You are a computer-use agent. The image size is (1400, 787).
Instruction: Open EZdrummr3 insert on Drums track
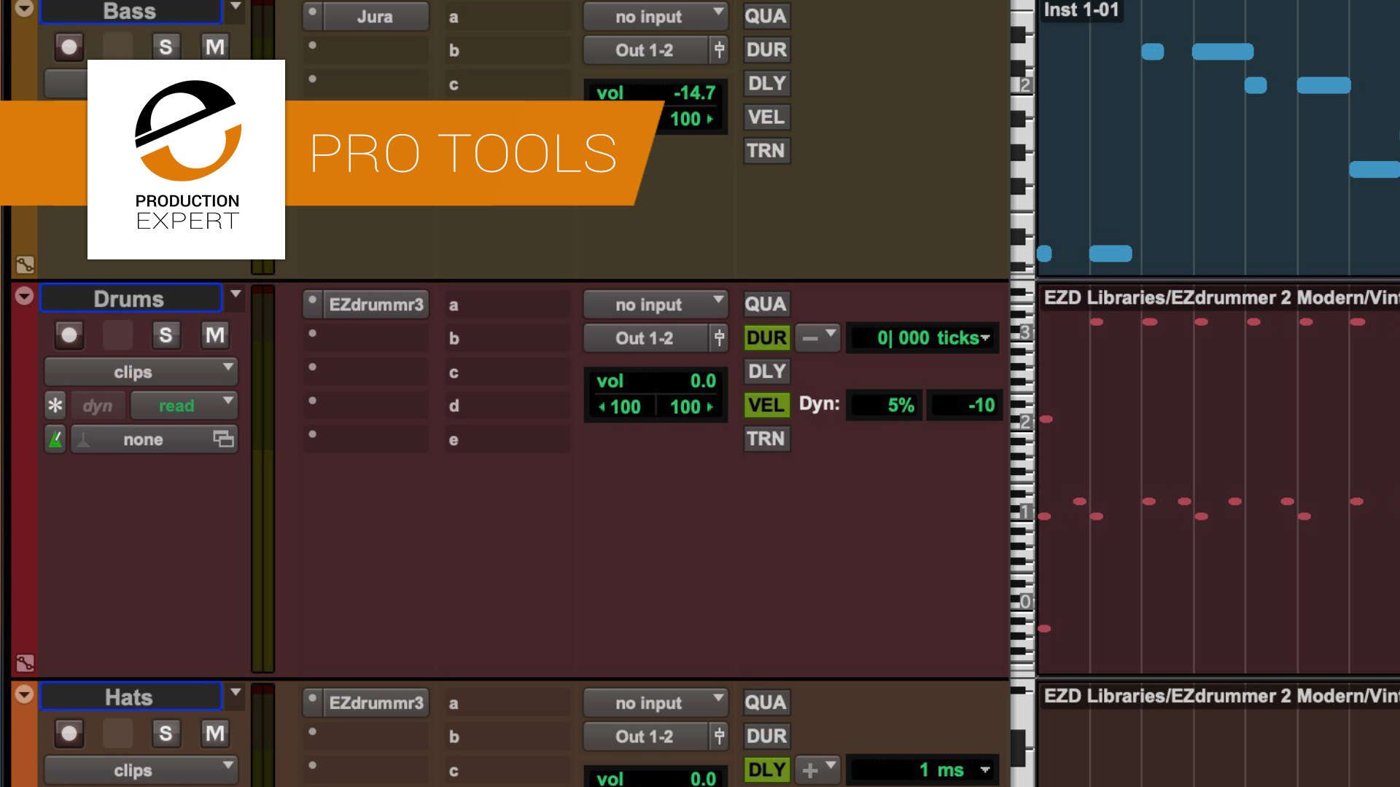tap(375, 305)
